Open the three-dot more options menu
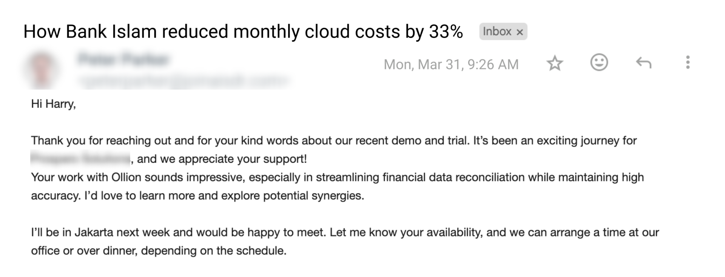 [688, 63]
